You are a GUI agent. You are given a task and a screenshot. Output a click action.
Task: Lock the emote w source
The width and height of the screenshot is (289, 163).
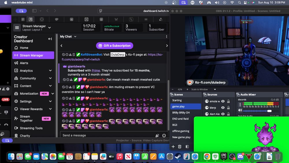click(x=228, y=101)
